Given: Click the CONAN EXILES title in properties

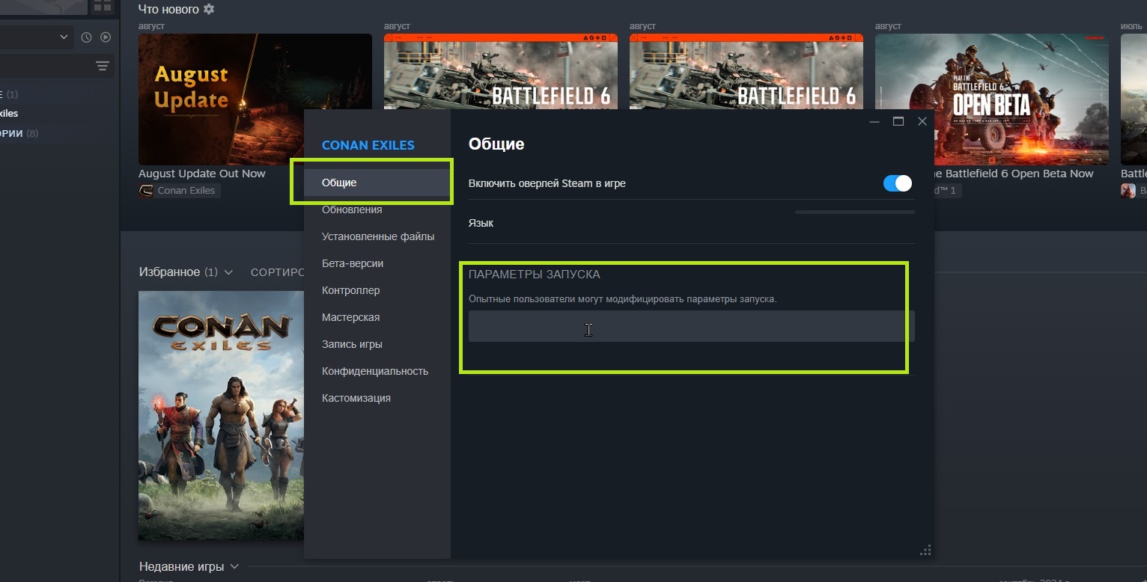Looking at the screenshot, I should (x=368, y=145).
